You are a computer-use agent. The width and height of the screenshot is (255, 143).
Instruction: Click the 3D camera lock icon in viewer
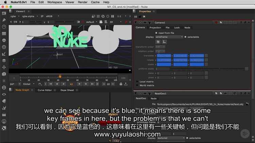coord(101,22)
